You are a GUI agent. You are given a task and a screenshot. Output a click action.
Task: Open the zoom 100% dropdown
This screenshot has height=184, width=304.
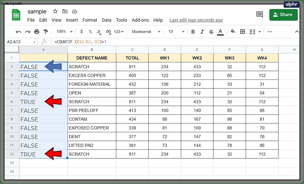(x=65, y=32)
